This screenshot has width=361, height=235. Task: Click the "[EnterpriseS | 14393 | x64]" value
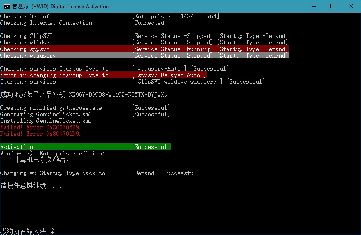176,16
